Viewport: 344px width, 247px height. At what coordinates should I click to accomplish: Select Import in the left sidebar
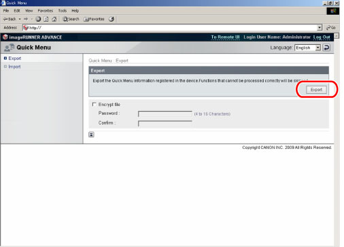tap(14, 67)
